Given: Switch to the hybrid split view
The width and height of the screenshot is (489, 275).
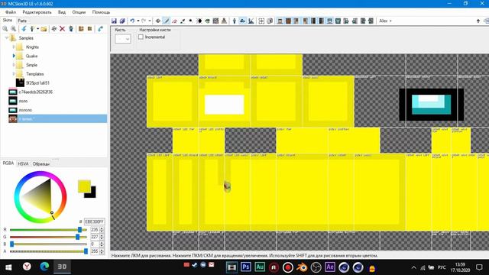Looking at the screenshot, I should 251,21.
